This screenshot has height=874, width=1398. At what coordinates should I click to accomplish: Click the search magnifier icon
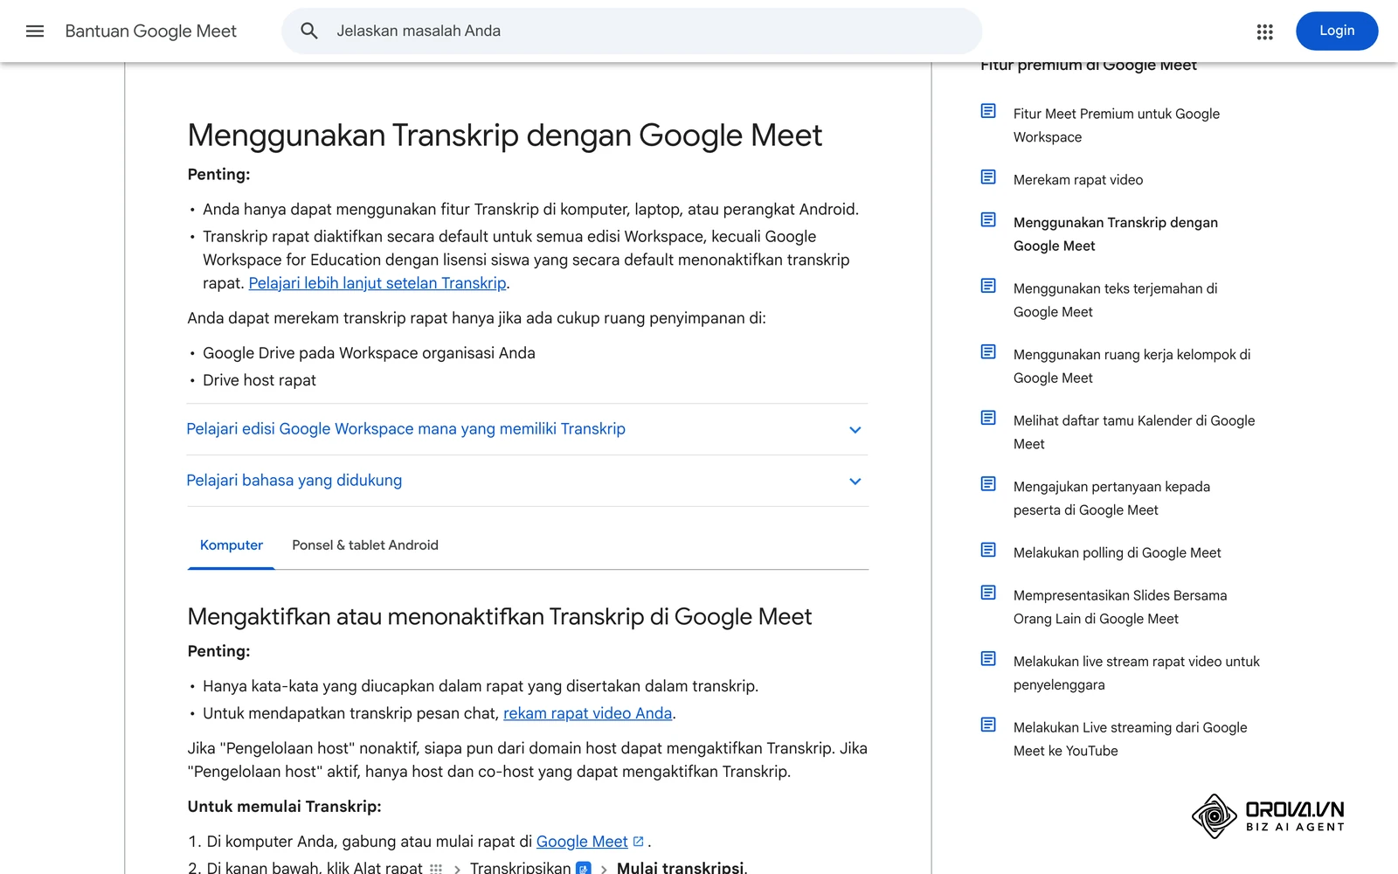(x=309, y=31)
